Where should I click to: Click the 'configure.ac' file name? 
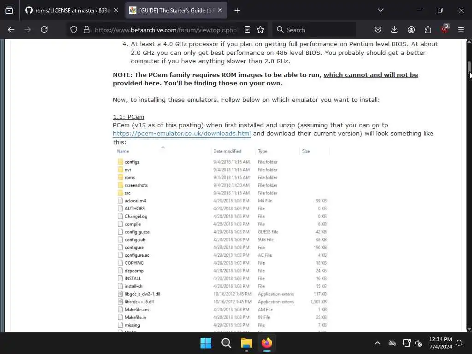point(137,255)
